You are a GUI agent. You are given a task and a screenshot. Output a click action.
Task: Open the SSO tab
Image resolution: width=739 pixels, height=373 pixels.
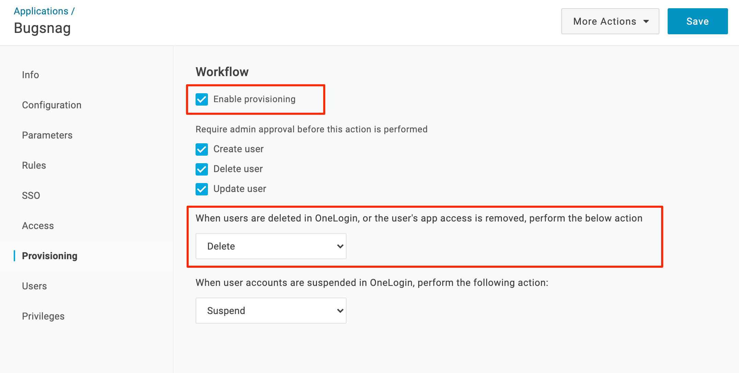click(31, 195)
